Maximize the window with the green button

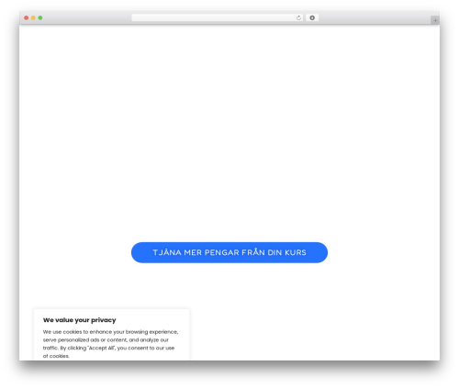(40, 18)
